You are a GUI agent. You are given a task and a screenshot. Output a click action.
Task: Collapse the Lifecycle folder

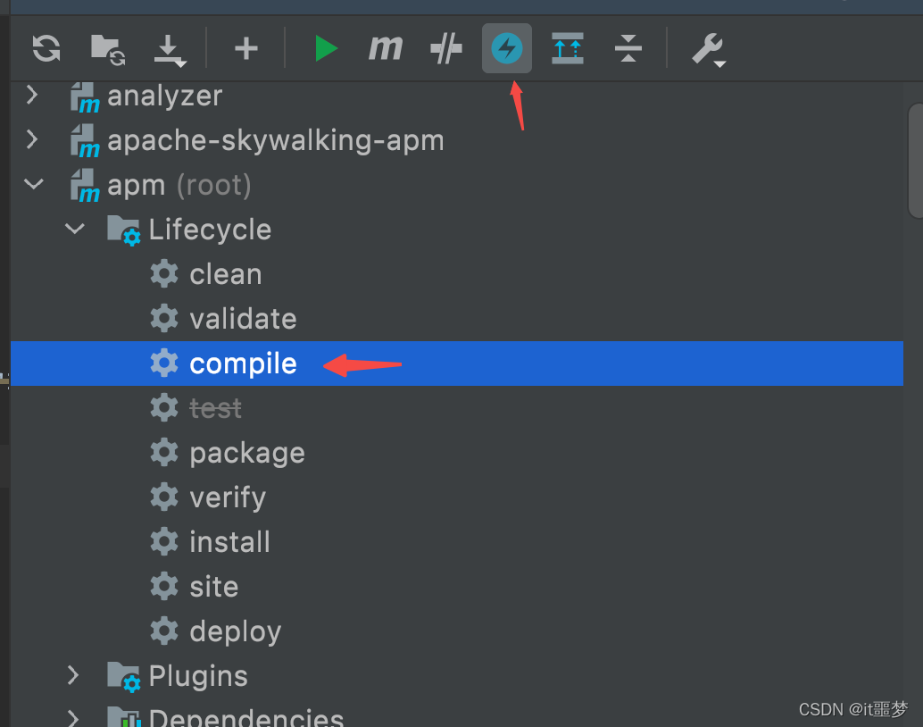(75, 229)
